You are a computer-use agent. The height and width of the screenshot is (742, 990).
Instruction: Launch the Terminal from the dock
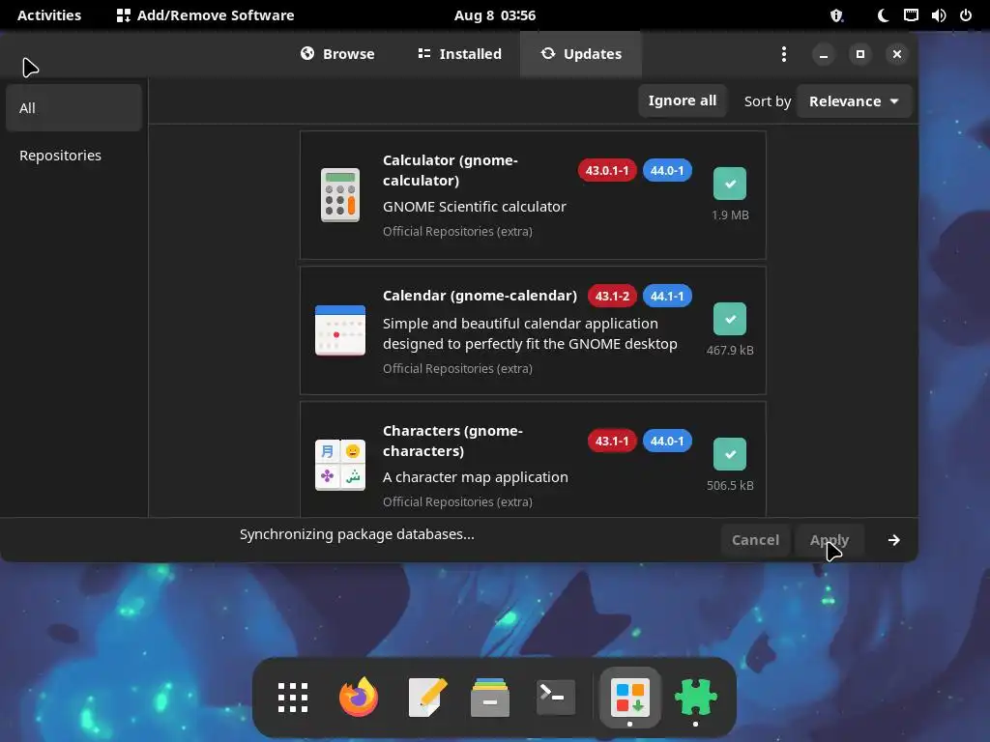coord(556,698)
